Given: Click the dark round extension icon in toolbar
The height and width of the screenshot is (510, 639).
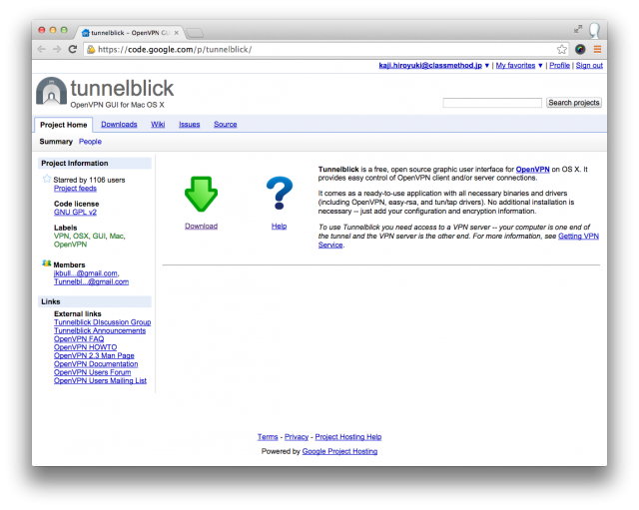Looking at the screenshot, I should click(x=580, y=49).
